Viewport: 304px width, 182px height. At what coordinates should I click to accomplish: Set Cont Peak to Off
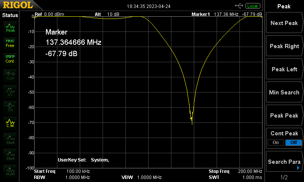pos(293,143)
